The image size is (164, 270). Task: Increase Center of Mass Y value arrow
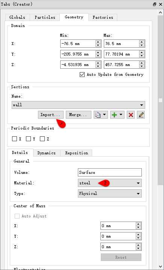pyautogui.click(x=138, y=235)
